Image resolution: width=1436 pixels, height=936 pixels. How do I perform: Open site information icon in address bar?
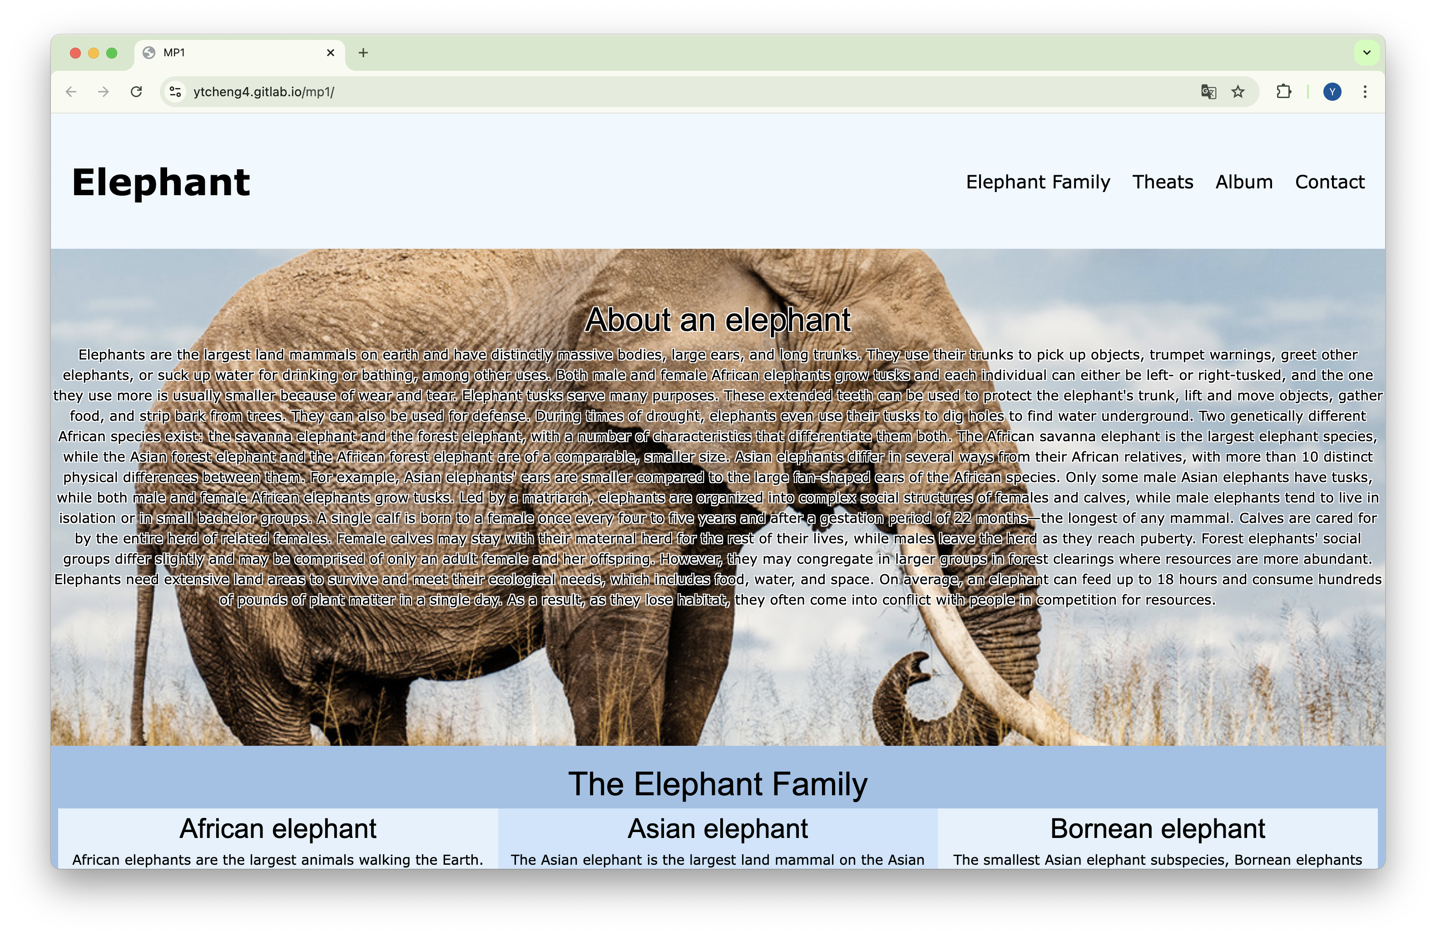175,92
